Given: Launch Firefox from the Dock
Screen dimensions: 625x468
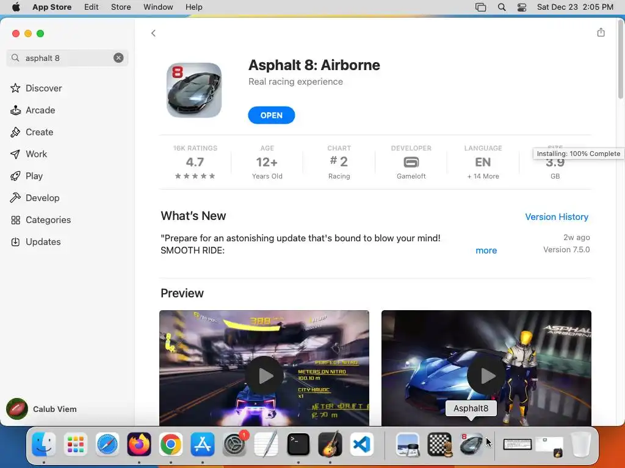Looking at the screenshot, I should 139,444.
